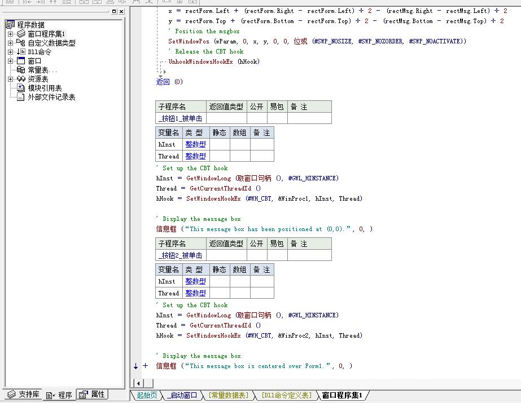Select the 窗口程序集1 editor tab

342,395
